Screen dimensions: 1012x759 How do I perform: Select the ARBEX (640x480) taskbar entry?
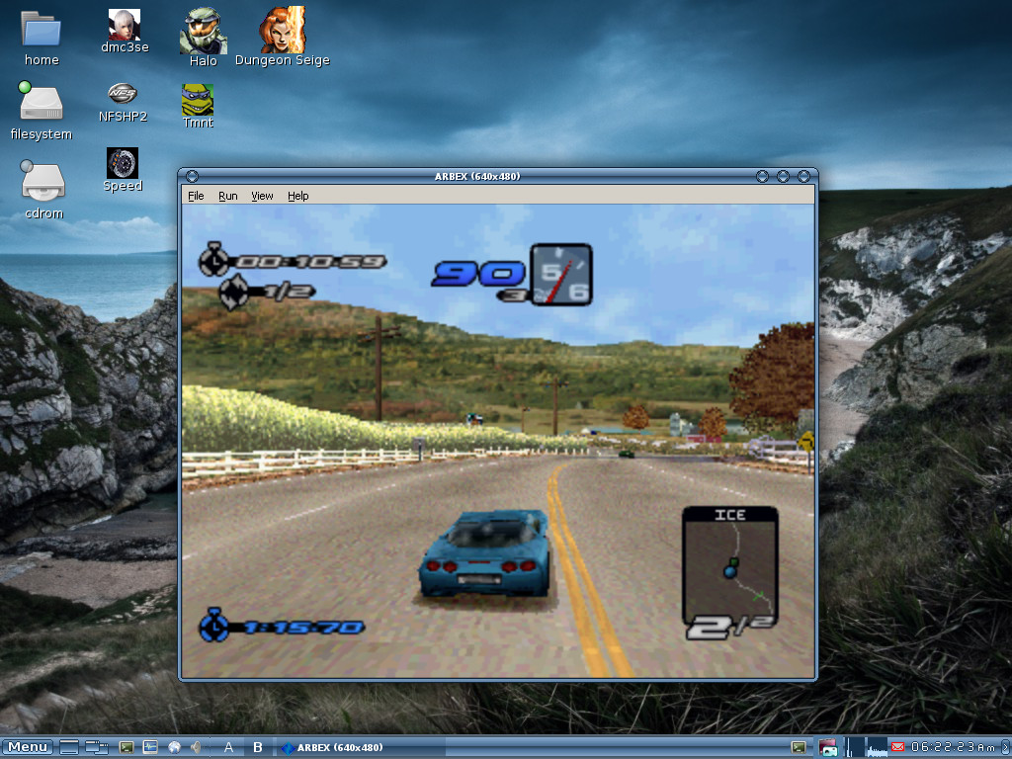362,747
